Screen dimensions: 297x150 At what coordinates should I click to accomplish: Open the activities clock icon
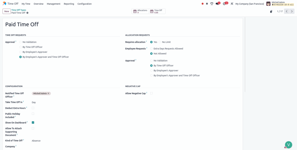pos(224,4)
